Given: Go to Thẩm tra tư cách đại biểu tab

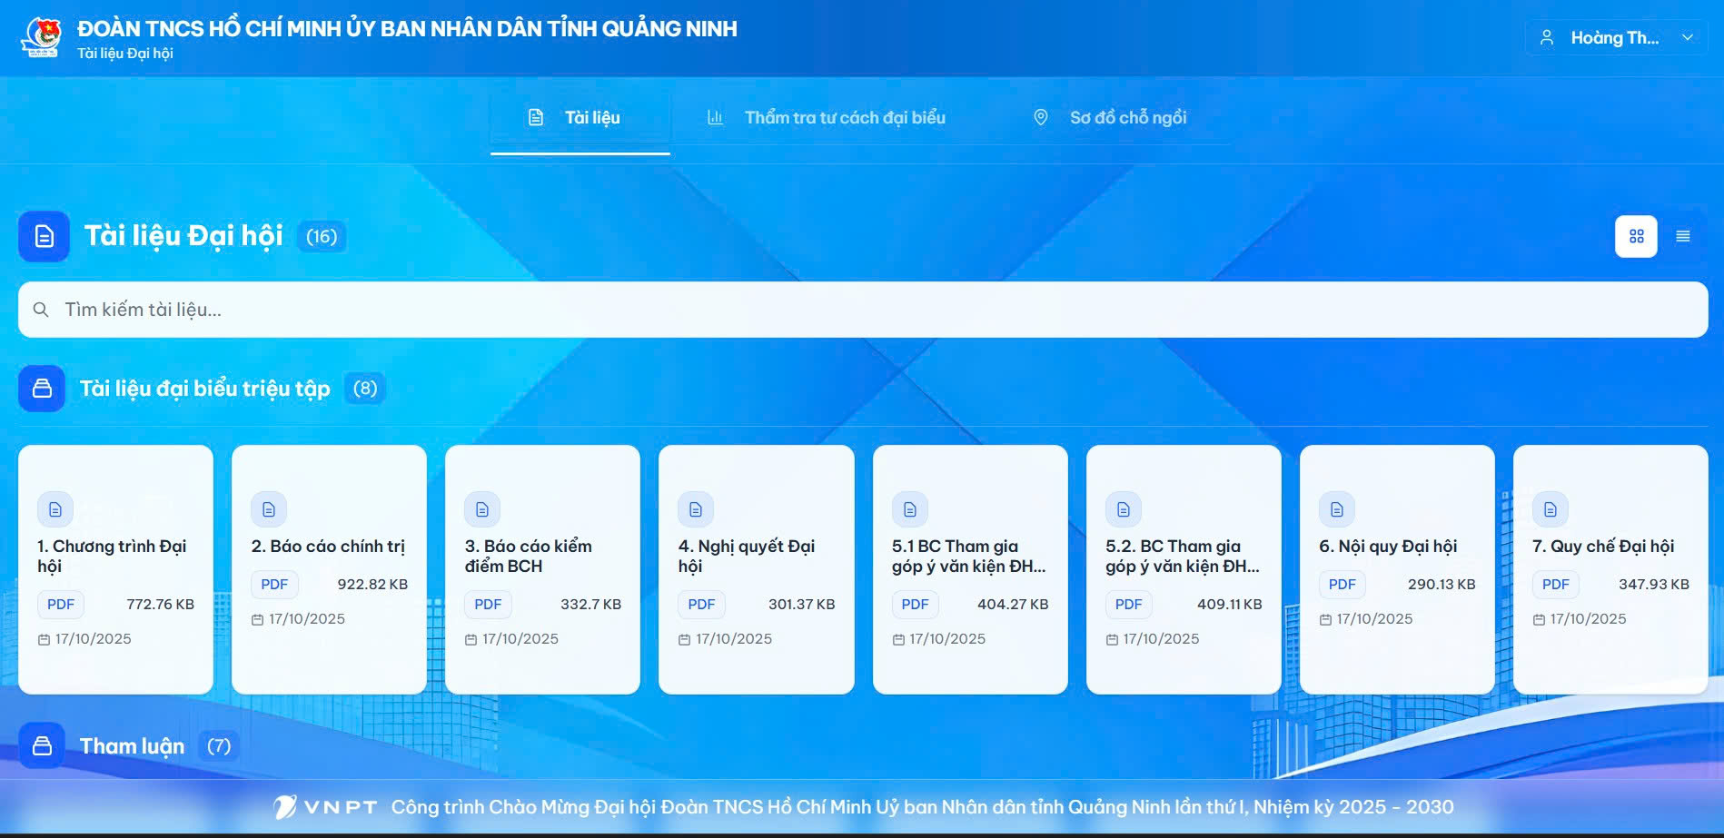Looking at the screenshot, I should coord(827,118).
